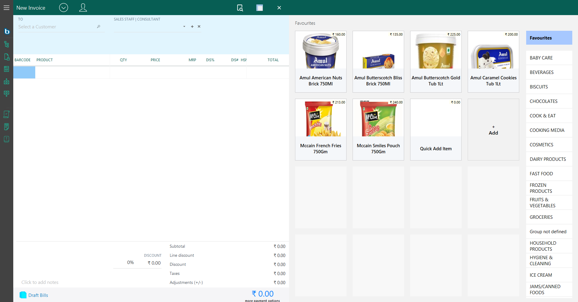Open the hamburger menu
This screenshot has width=578, height=302.
point(6,8)
